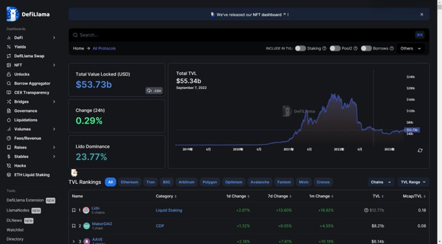
Task: Open the MakerDAO protocol link
Action: (102, 224)
